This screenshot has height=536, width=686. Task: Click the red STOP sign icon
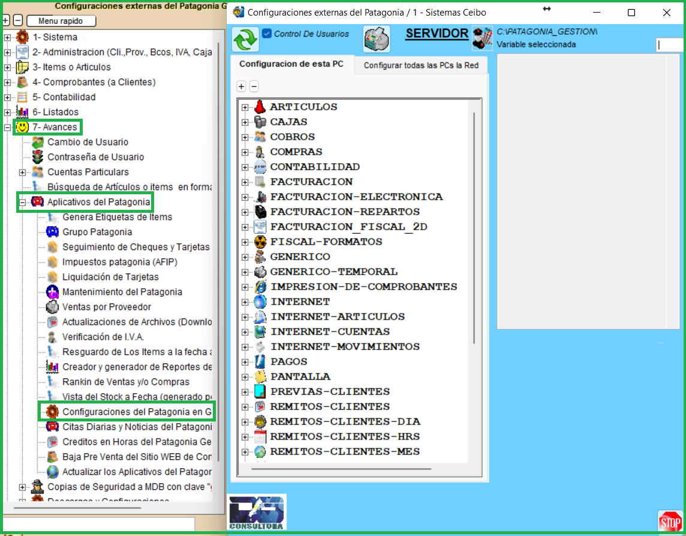pos(670,522)
